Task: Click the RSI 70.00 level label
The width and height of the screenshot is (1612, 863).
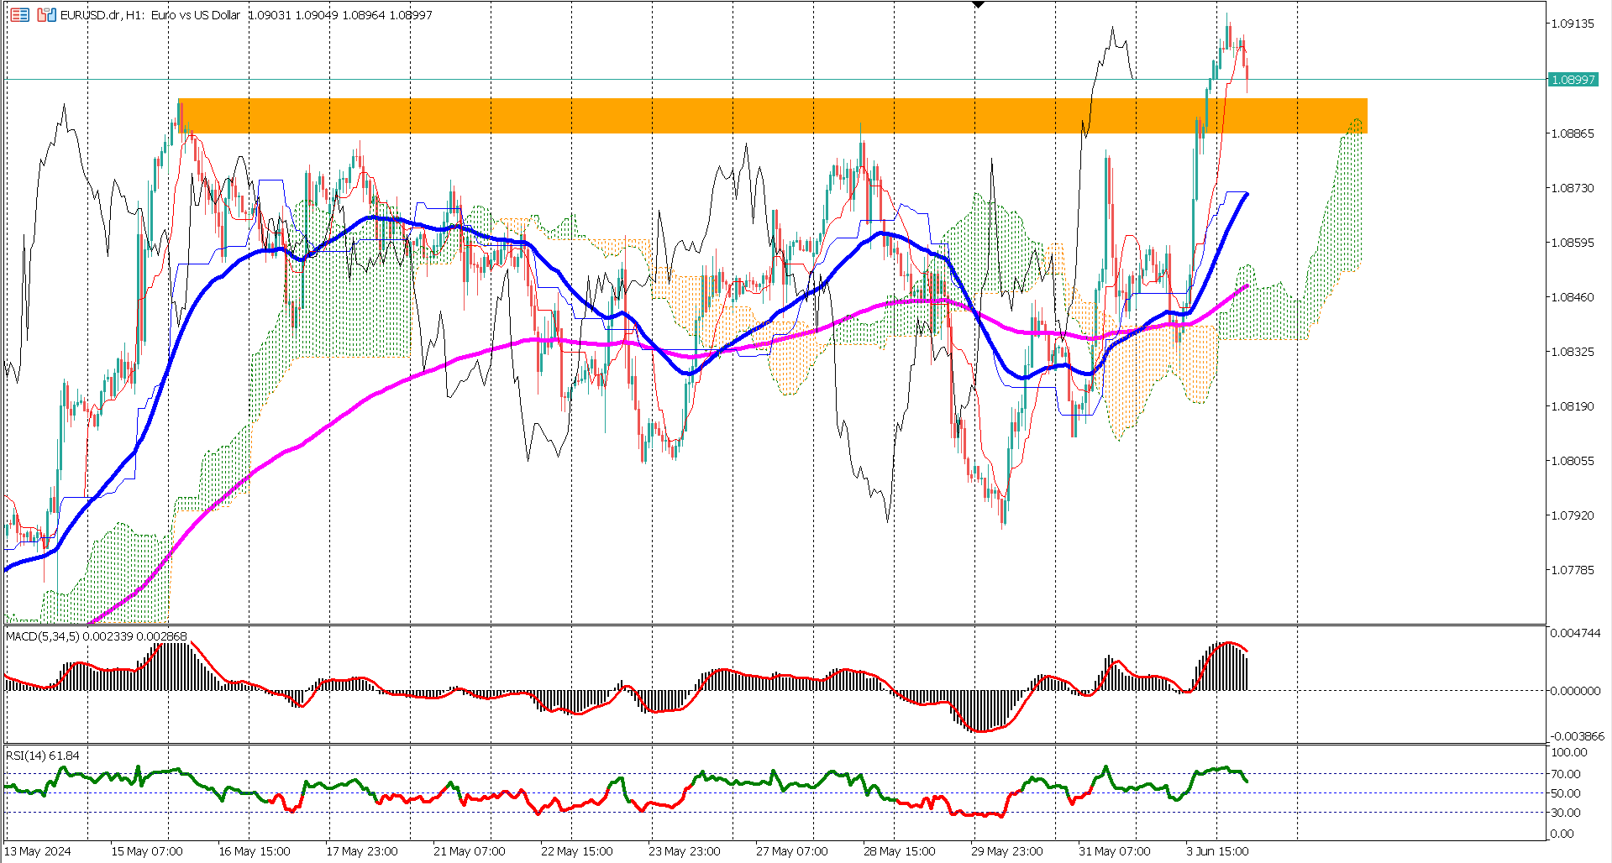Action: [1565, 774]
